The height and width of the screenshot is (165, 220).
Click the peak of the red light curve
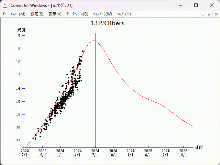click(x=93, y=41)
